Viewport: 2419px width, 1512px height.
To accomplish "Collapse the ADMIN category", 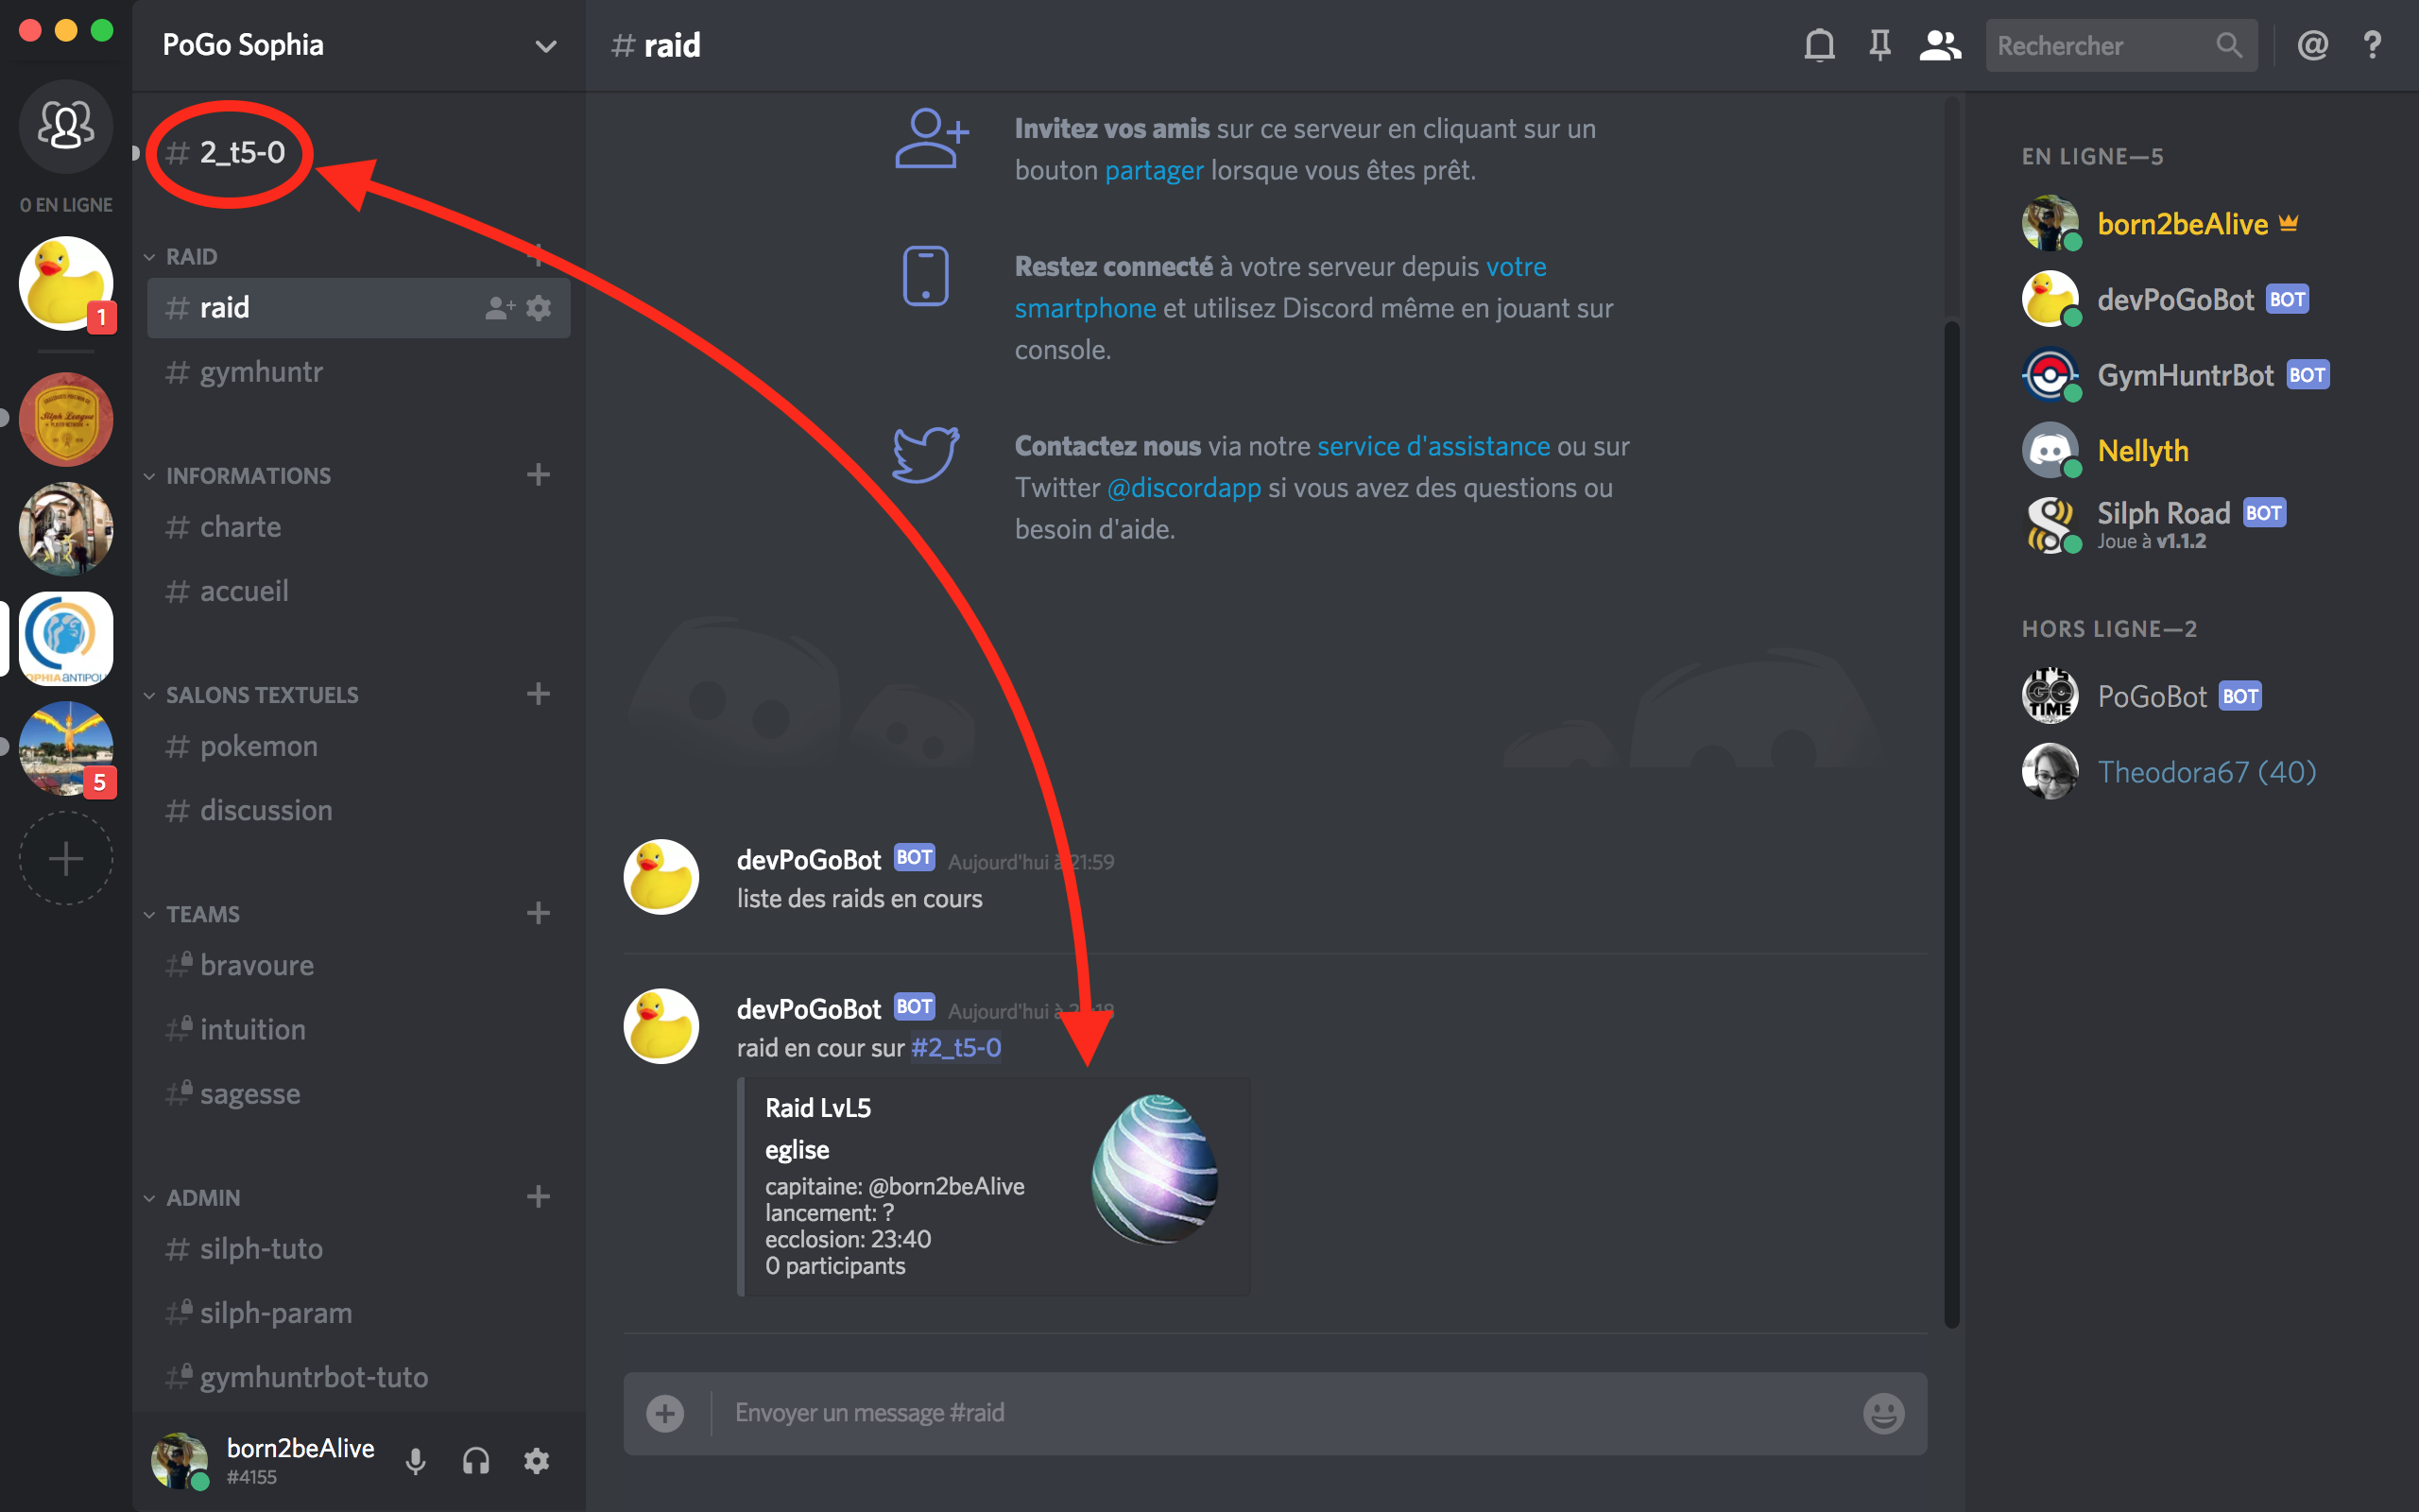I will tap(192, 1196).
